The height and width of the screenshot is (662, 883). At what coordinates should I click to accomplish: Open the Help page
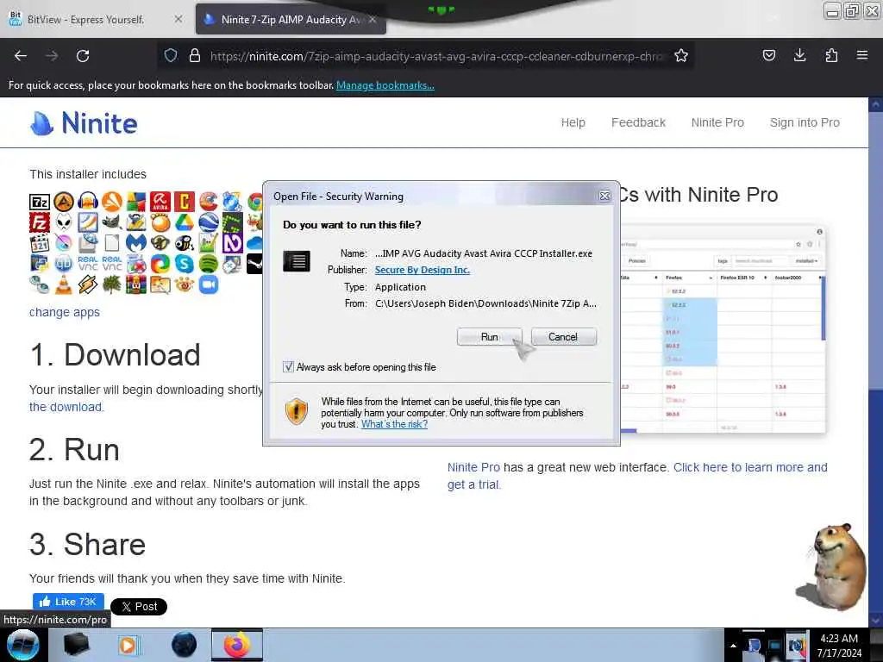pyautogui.click(x=573, y=122)
